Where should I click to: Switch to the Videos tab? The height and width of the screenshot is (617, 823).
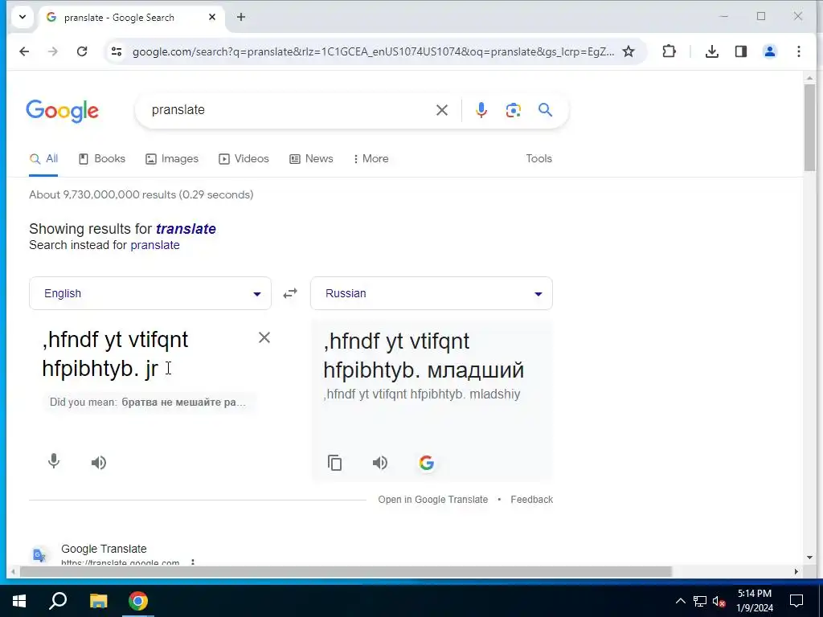(x=244, y=158)
